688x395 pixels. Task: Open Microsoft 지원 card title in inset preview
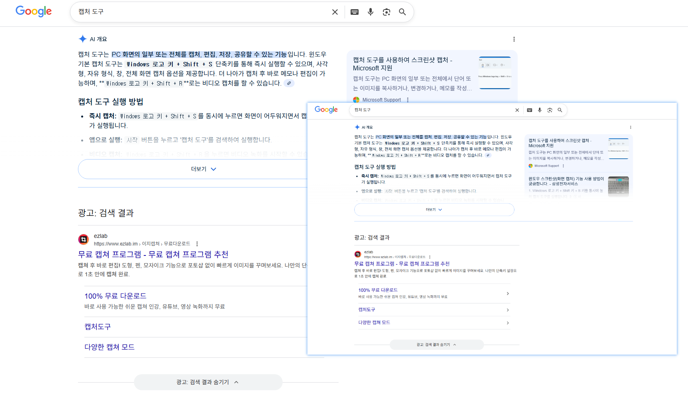pyautogui.click(x=560, y=143)
